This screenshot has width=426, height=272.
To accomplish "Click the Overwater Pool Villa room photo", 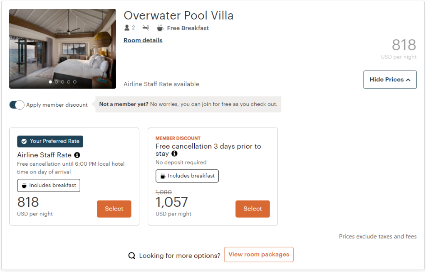I will pos(62,46).
